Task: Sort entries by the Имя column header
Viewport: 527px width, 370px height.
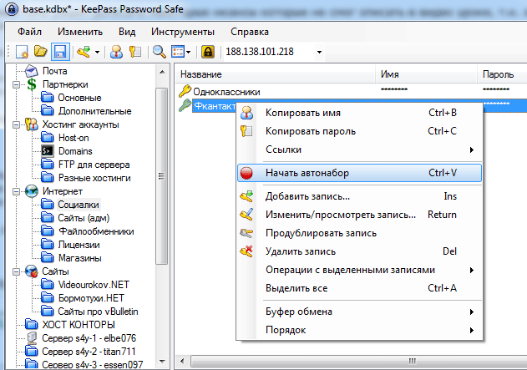Action: (426, 74)
